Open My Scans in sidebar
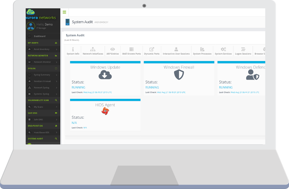This screenshot has height=189, width=289. click(x=43, y=107)
